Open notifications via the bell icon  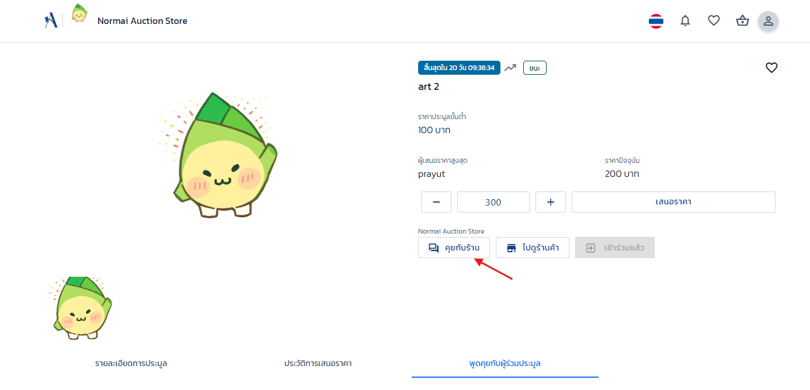point(685,20)
